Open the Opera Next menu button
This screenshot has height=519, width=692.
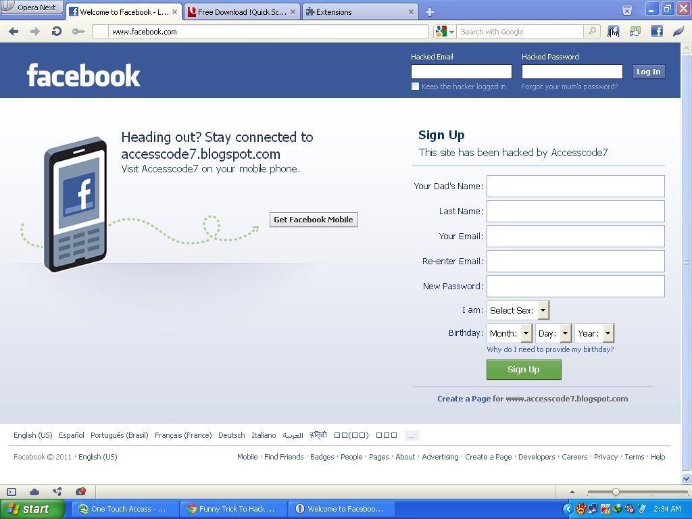(x=31, y=7)
